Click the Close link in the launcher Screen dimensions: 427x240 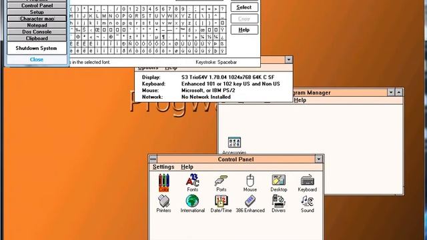[37, 59]
